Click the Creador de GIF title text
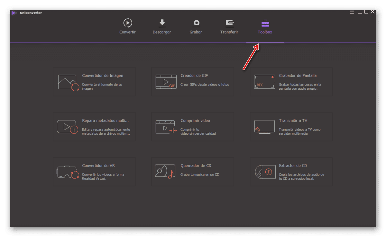 pos(194,76)
